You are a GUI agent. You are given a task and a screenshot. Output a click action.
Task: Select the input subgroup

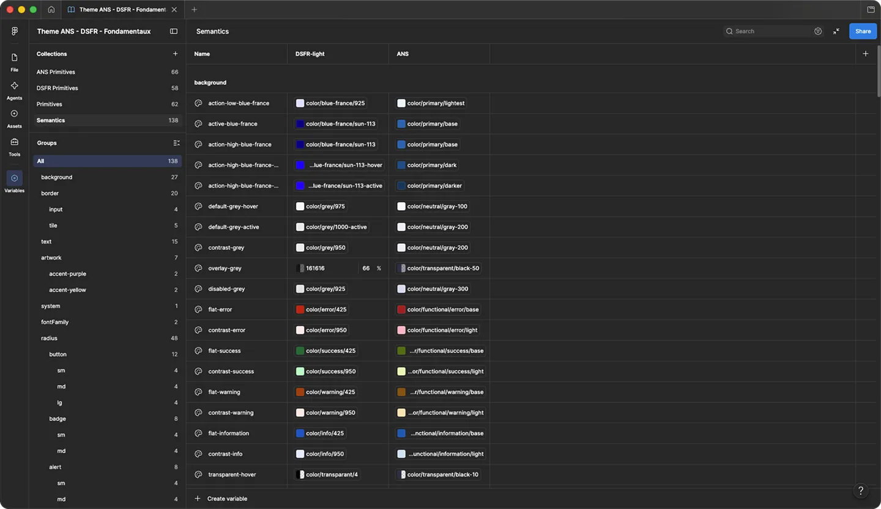(x=107, y=210)
